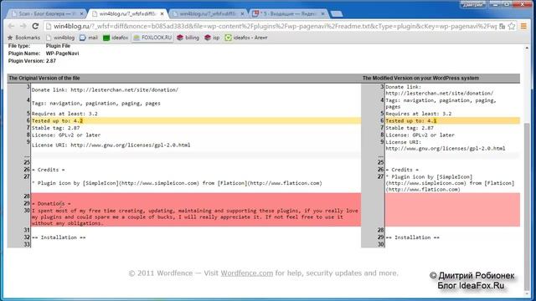Click the translate icon in address bar

click(x=502, y=26)
